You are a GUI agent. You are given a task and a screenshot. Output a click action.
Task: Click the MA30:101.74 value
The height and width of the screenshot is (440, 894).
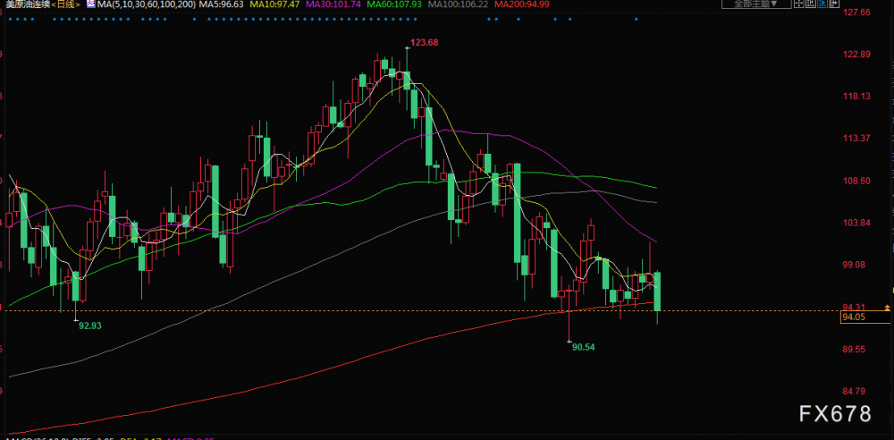pos(333,4)
